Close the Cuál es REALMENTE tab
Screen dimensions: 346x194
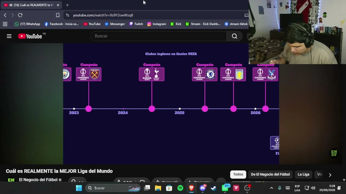[58, 5]
